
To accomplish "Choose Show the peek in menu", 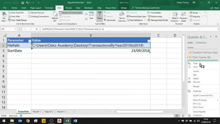I will 199,112.
